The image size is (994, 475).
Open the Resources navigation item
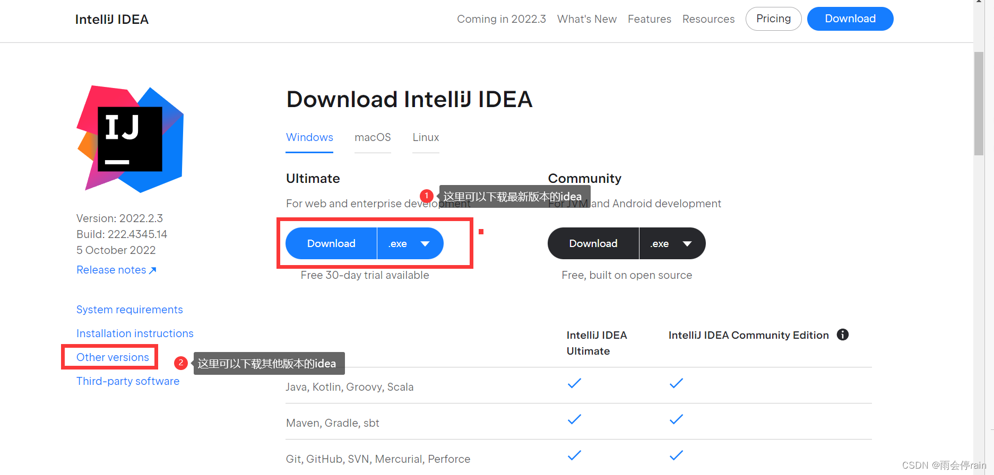coord(708,19)
